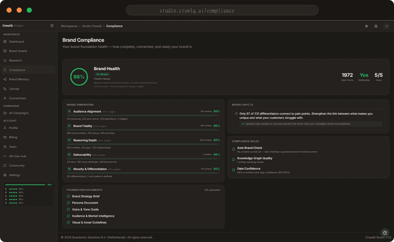Open the Research section
The image size is (394, 242).
28,60
